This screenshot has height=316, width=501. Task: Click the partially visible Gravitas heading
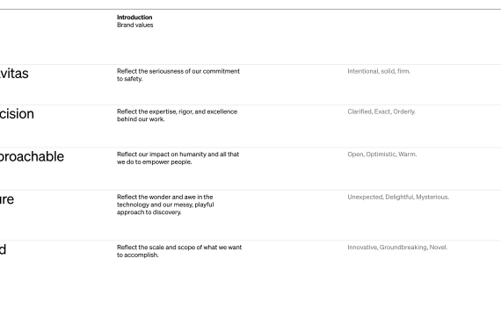14,74
